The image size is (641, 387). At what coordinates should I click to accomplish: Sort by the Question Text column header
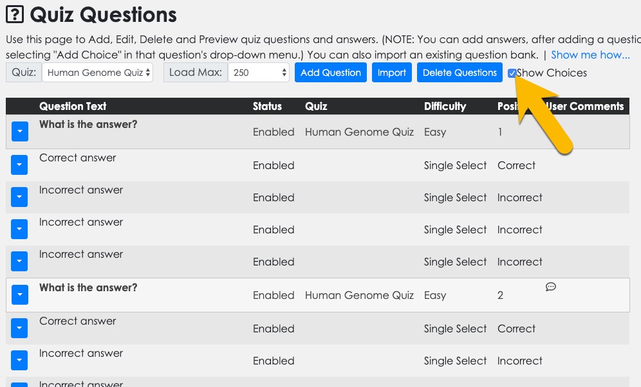(x=73, y=106)
